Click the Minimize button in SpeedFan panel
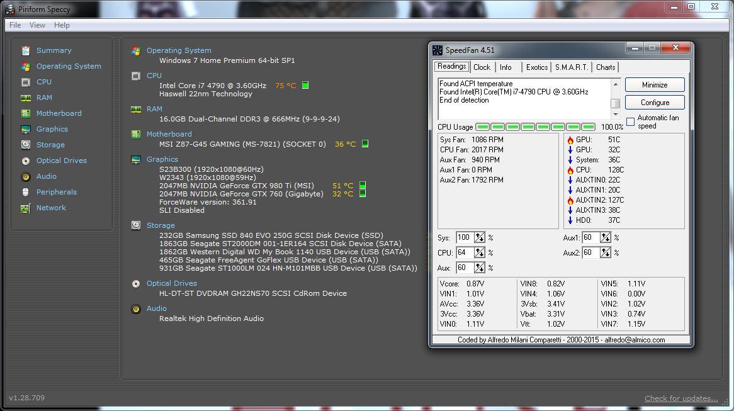Image resolution: width=734 pixels, height=411 pixels. (x=655, y=85)
